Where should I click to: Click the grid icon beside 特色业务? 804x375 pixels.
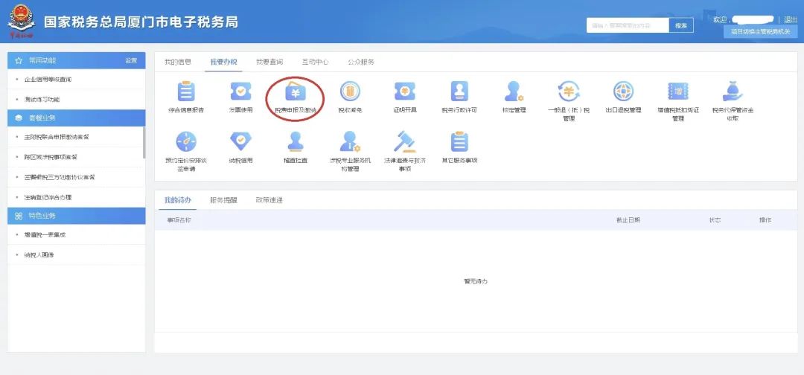coord(19,216)
